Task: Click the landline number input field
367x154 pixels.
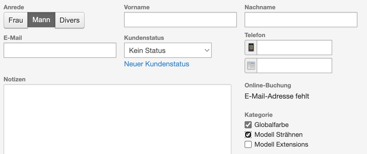Action: [x=294, y=66]
